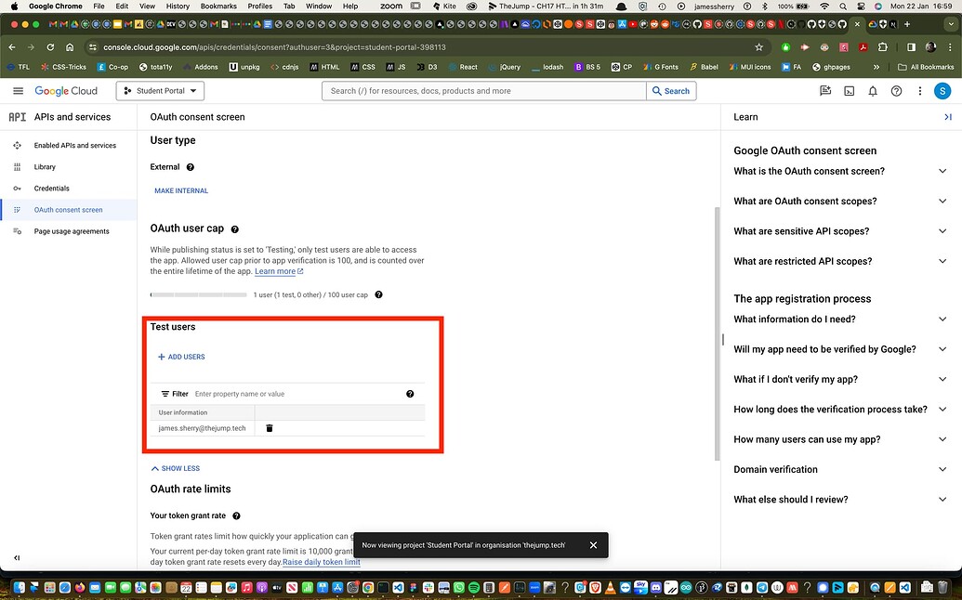Activate the Cloud Shell terminal icon
Viewport: 962px width, 600px height.
[848, 90]
